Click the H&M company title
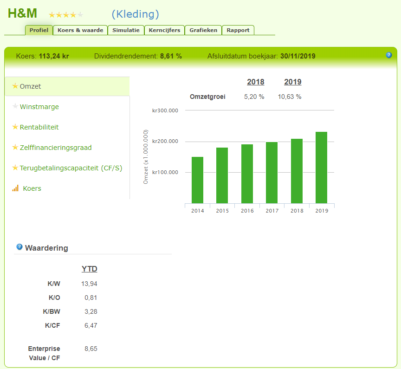Image resolution: width=401 pixels, height=369 pixels. tap(22, 13)
